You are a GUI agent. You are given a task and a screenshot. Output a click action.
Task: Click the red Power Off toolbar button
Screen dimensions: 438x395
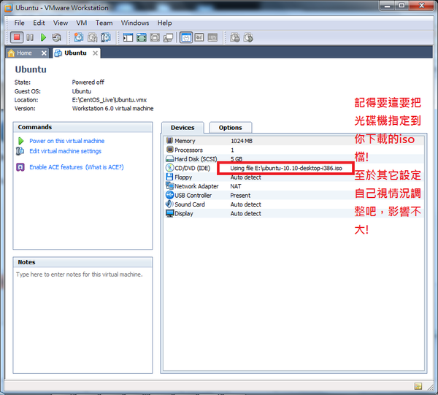17,37
